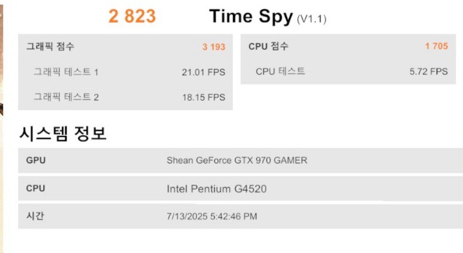Viewport: 463px width, 253px height.
Task: Open the 그래픽 점수 heading
Action: coord(50,46)
